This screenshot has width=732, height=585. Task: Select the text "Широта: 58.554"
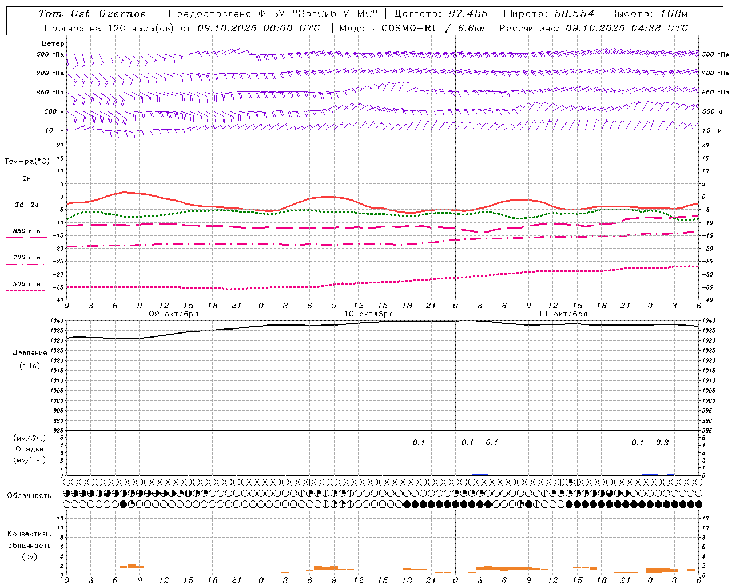point(548,14)
